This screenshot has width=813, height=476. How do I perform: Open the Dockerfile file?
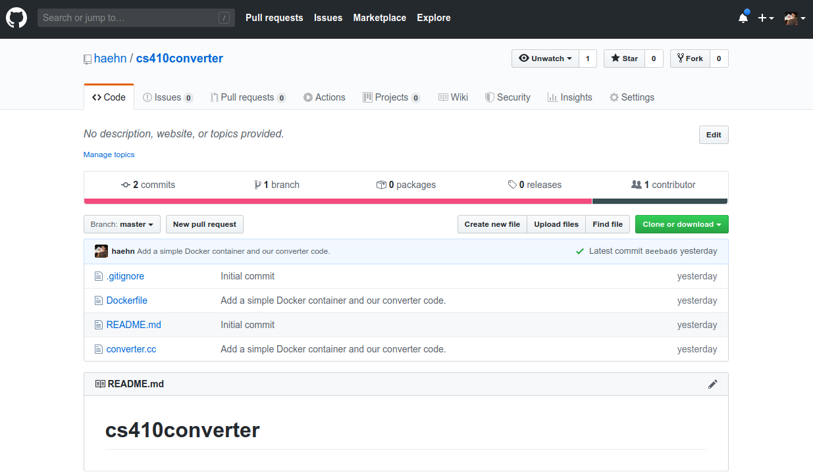pos(127,300)
